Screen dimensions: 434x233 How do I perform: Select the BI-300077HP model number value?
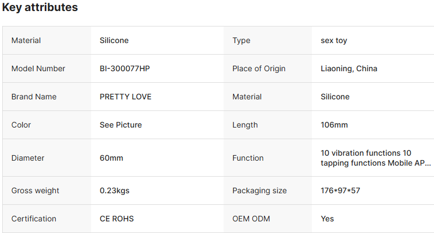point(124,68)
